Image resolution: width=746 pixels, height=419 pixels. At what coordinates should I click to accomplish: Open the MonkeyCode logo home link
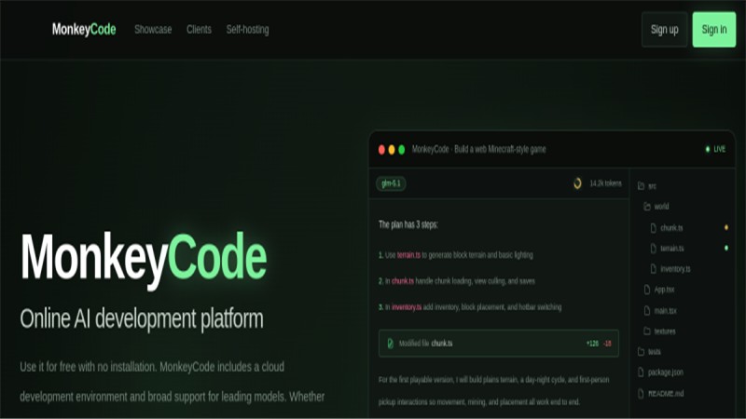[x=84, y=30]
